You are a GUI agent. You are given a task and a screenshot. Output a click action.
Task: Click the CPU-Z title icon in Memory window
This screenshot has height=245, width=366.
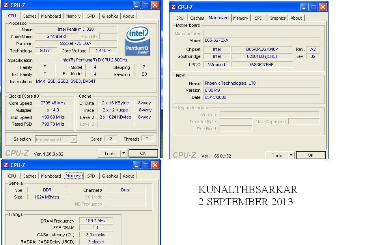[6, 165]
